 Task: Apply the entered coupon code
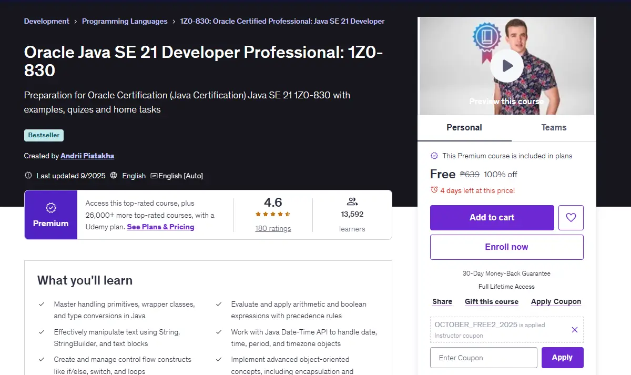tap(563, 358)
